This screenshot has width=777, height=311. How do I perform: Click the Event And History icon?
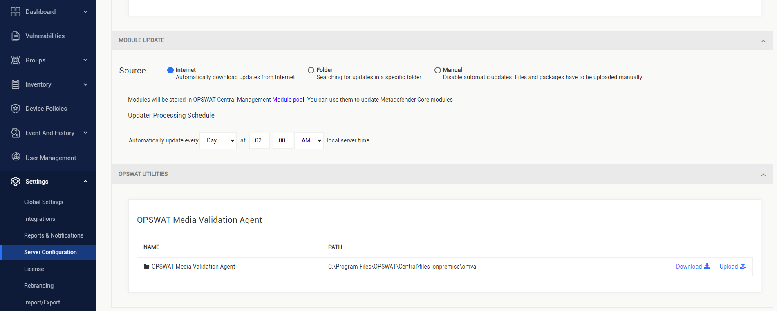[x=16, y=133]
